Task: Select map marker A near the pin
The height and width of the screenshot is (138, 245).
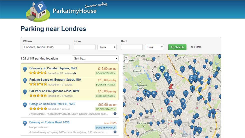Action: pyautogui.click(x=169, y=80)
